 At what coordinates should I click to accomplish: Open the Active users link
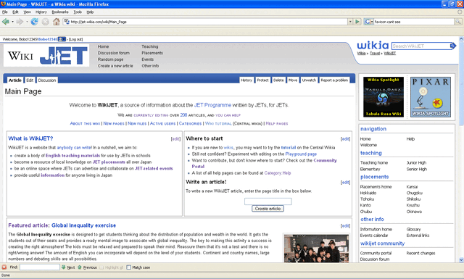click(x=162, y=123)
